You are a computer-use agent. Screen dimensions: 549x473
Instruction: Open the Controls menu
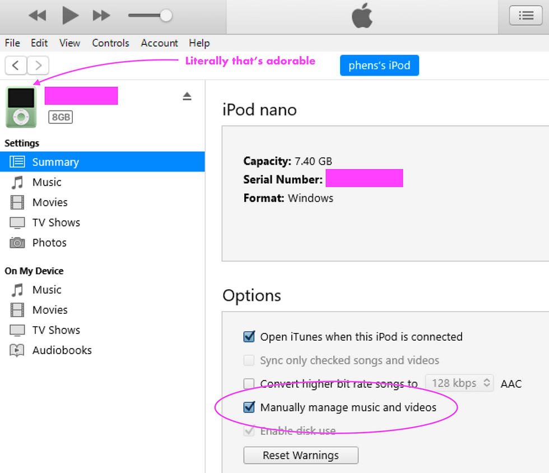(110, 43)
